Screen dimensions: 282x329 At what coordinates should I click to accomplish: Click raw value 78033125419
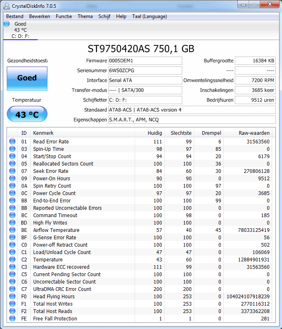pyautogui.click(x=254, y=230)
